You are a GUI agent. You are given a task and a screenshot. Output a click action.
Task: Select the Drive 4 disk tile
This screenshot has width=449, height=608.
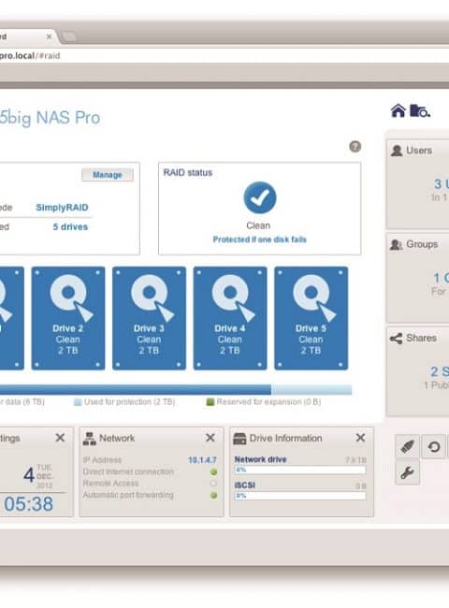click(x=230, y=318)
